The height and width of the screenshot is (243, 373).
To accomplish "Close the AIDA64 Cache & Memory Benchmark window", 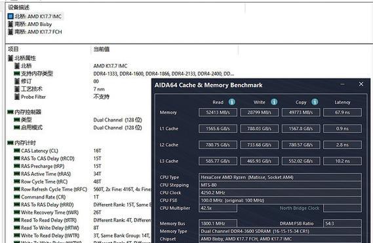I will [x=361, y=84].
